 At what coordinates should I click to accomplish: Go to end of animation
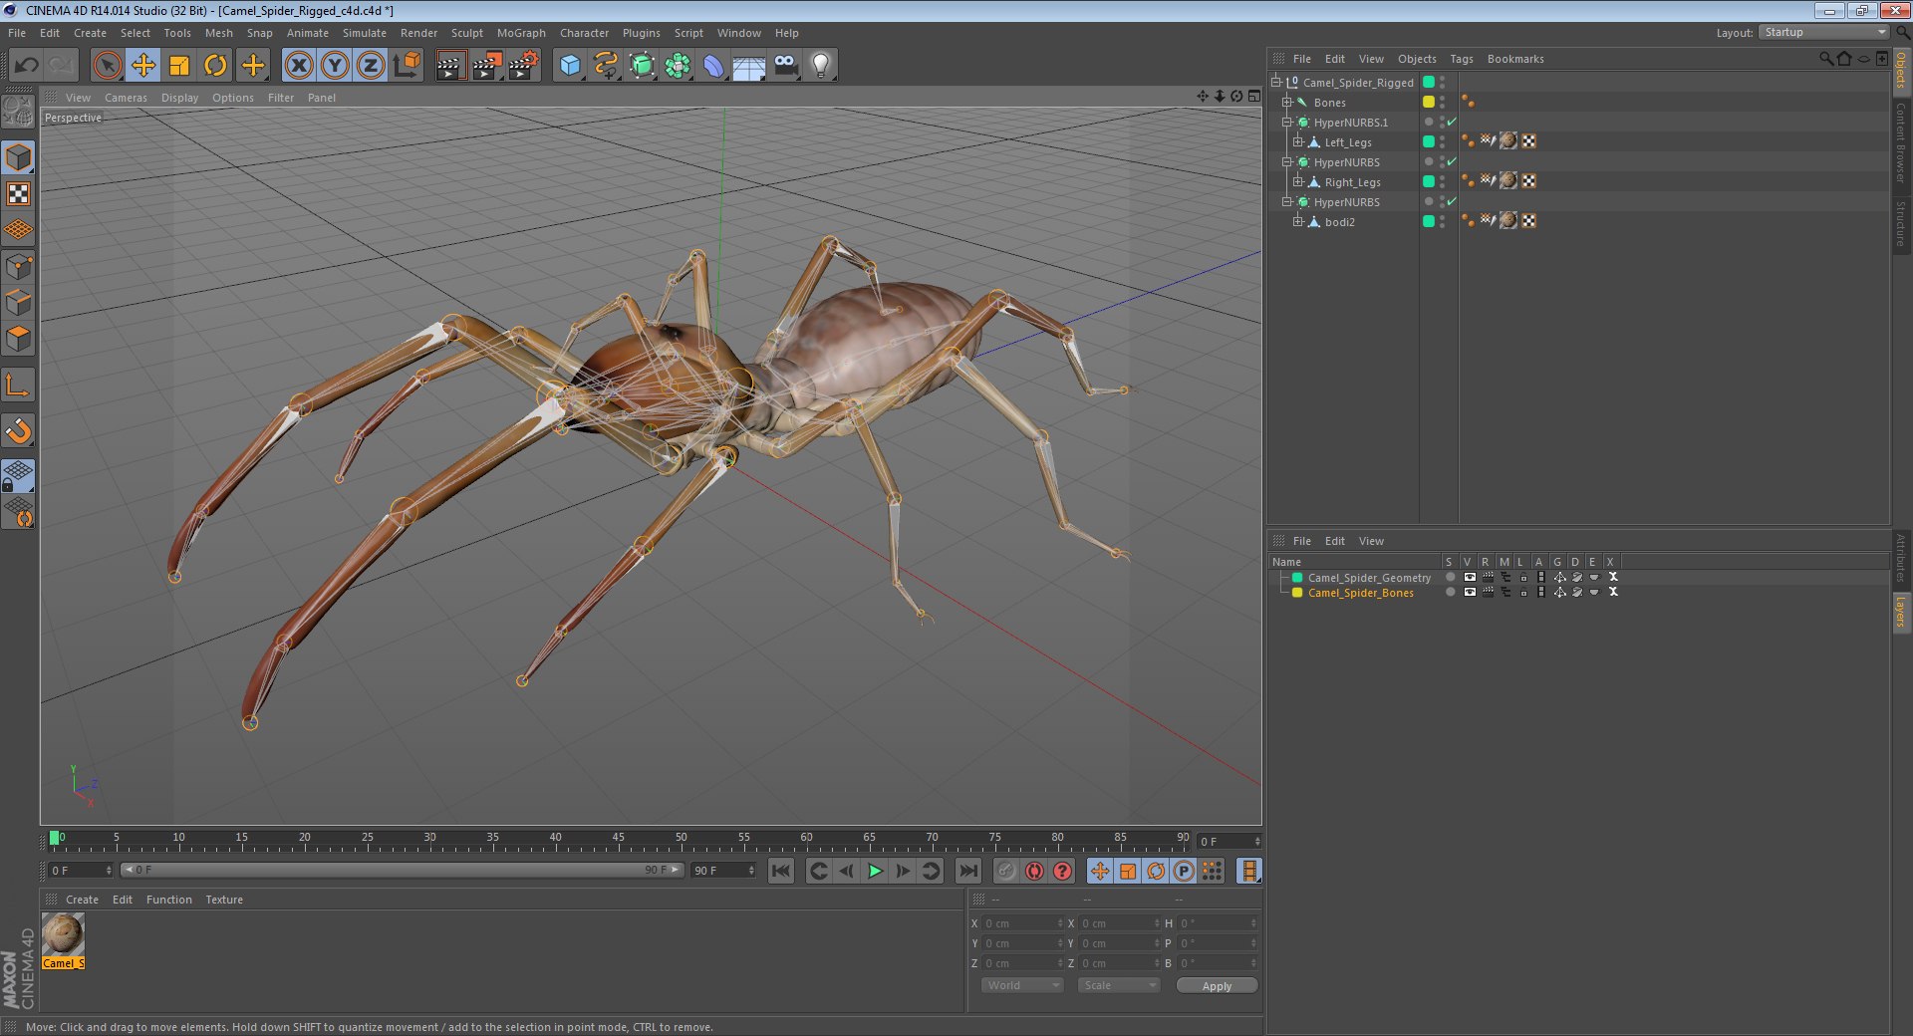point(967,872)
